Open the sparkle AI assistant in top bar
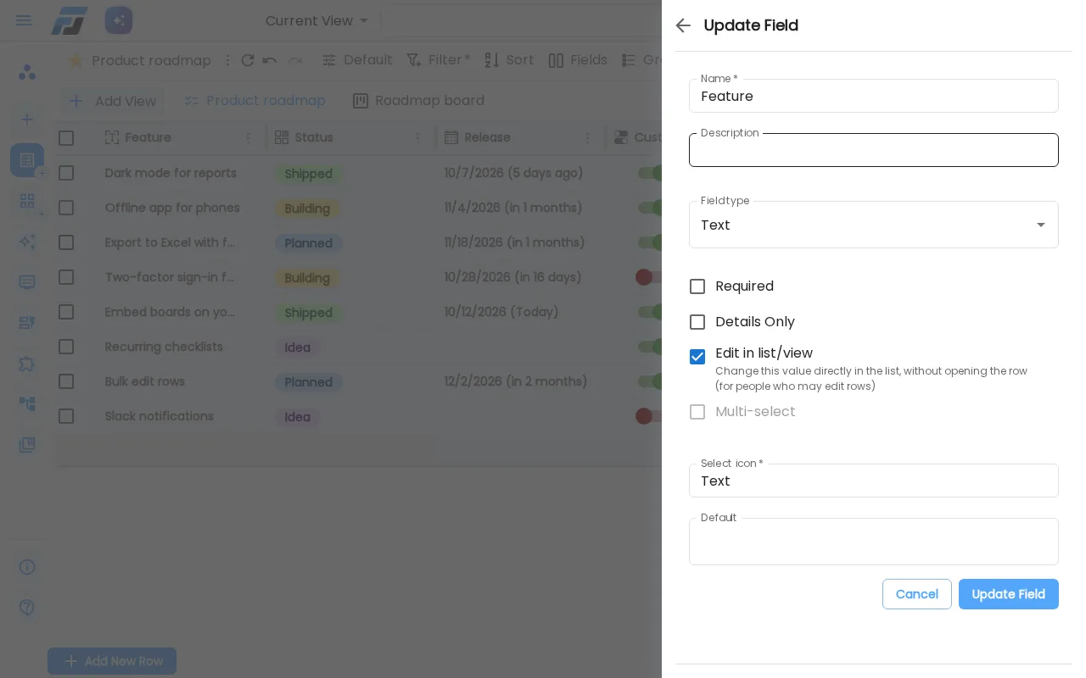The width and height of the screenshot is (1086, 678). [119, 20]
